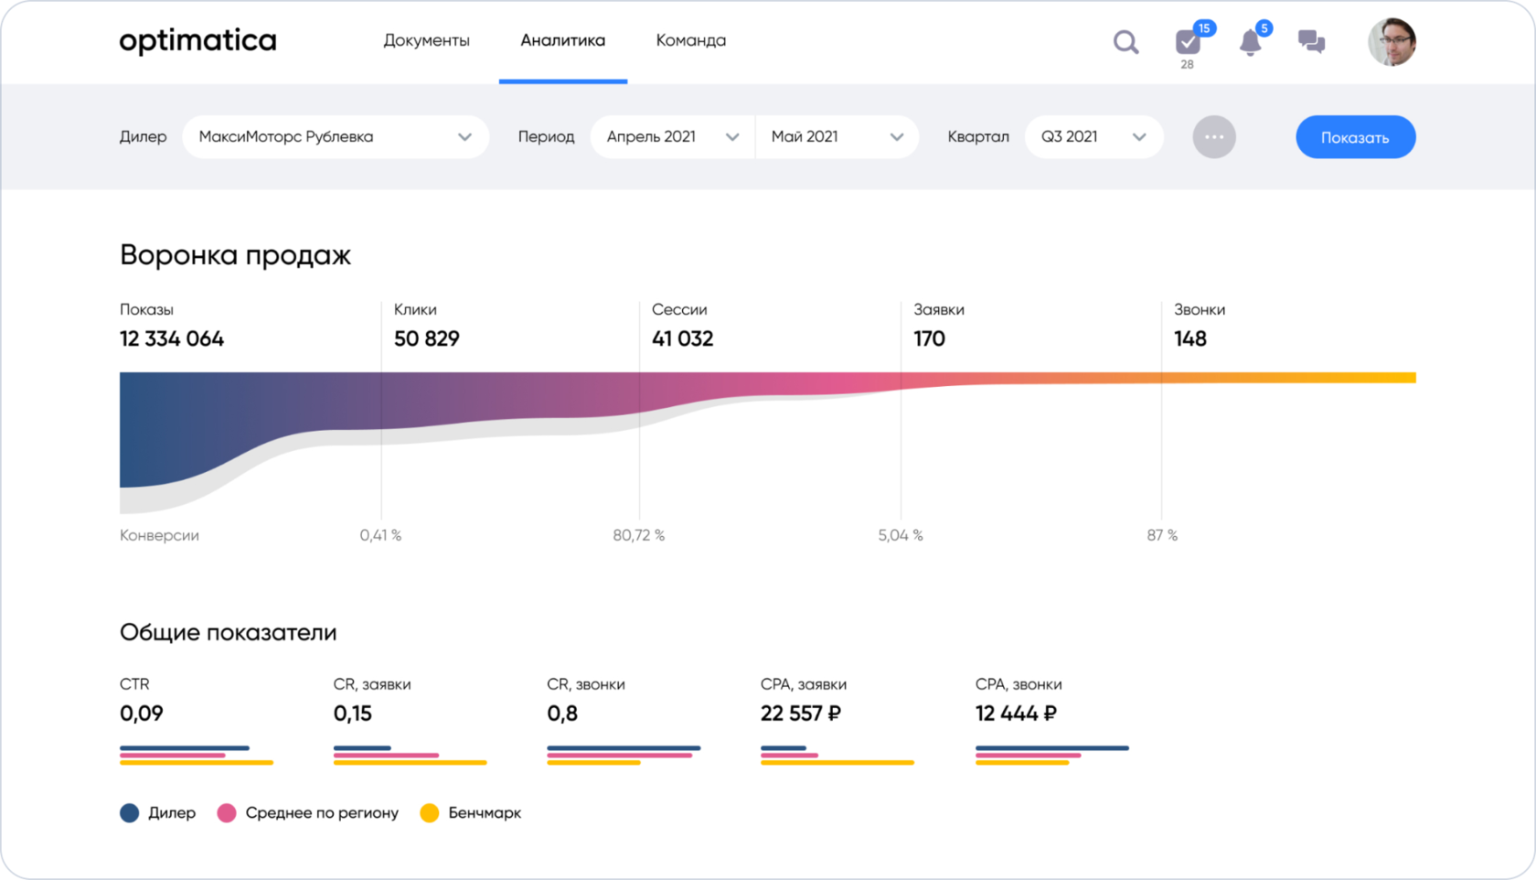
Task: Open the search magnifier icon
Action: [1125, 42]
